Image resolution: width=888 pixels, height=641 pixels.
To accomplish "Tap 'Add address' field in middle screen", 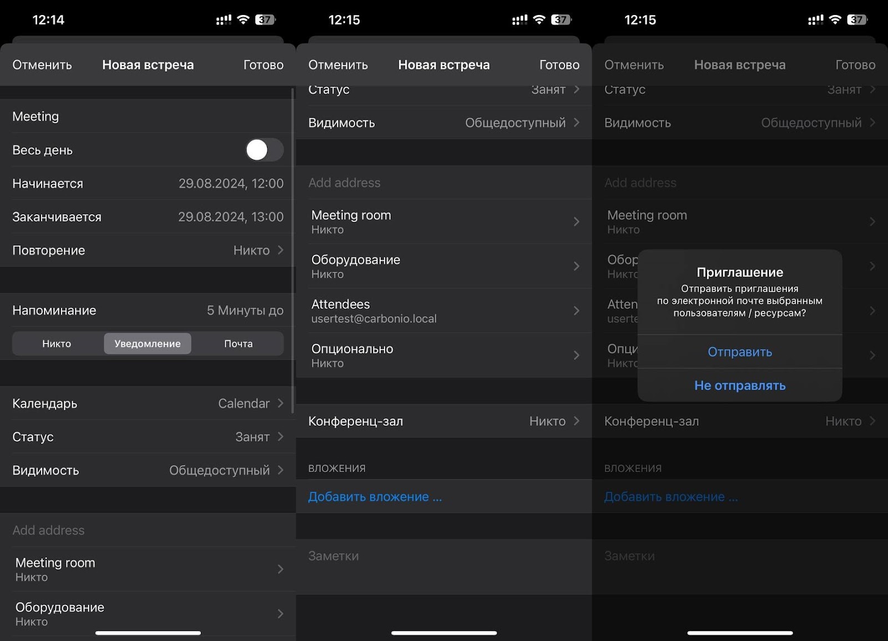I will (444, 183).
